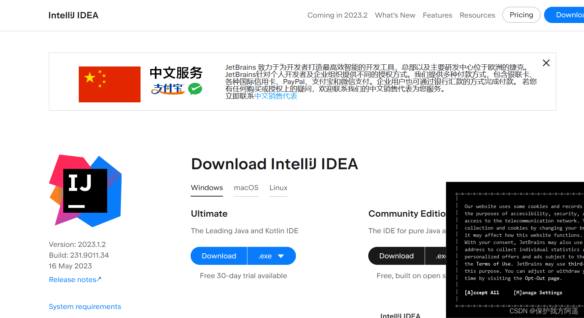Click the 'Free 30-day trial available' text
The image size is (584, 318).
(x=243, y=276)
